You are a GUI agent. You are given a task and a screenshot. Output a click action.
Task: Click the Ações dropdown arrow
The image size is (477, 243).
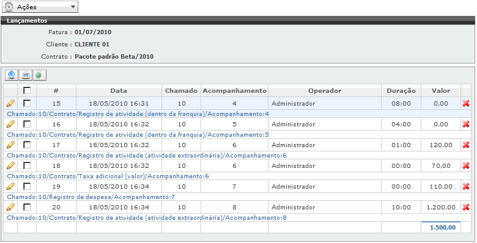(73, 7)
